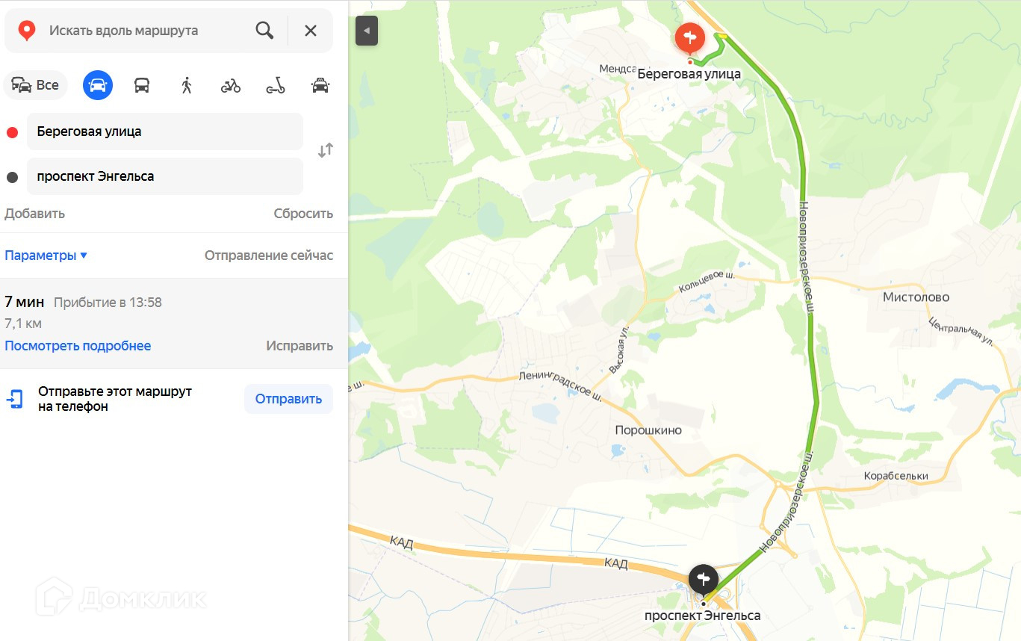Click the red Береговая улица map marker
1021x641 pixels.
pyautogui.click(x=689, y=38)
